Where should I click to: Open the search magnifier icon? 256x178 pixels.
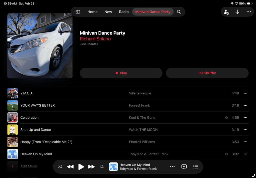[x=179, y=12]
